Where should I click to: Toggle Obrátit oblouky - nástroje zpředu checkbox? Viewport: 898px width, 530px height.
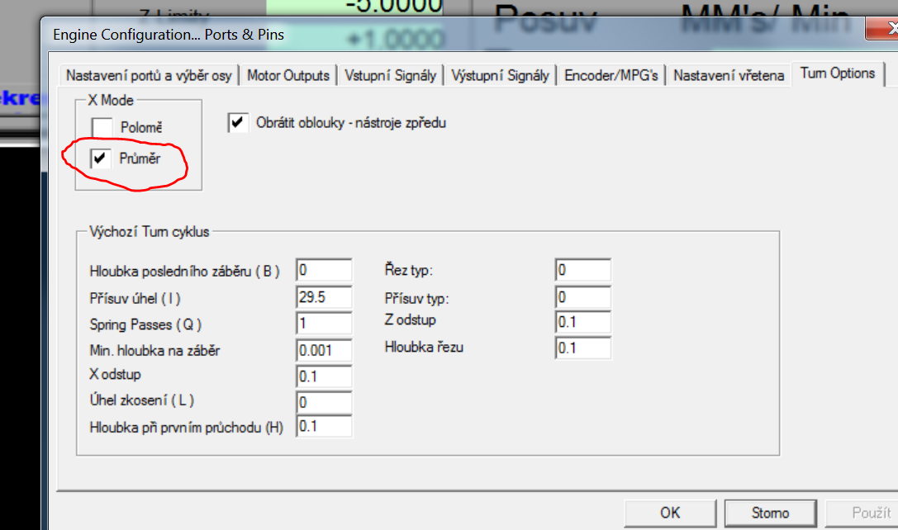(x=238, y=123)
